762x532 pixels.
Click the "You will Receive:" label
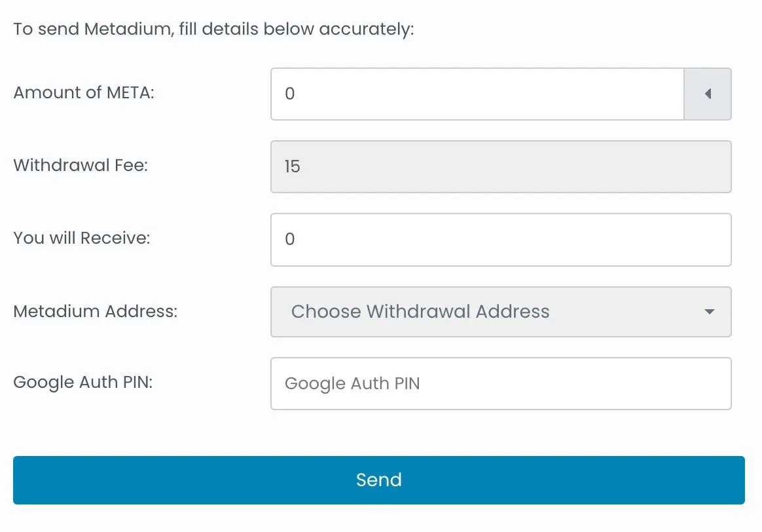pos(82,238)
